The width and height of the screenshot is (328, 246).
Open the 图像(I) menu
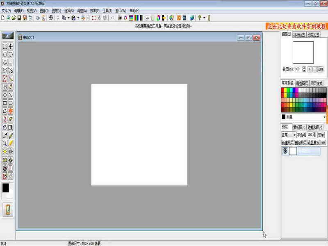click(44, 11)
